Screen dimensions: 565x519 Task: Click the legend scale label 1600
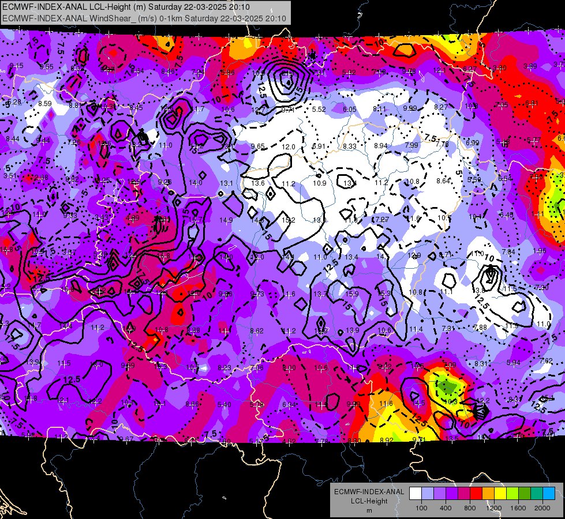point(518,508)
